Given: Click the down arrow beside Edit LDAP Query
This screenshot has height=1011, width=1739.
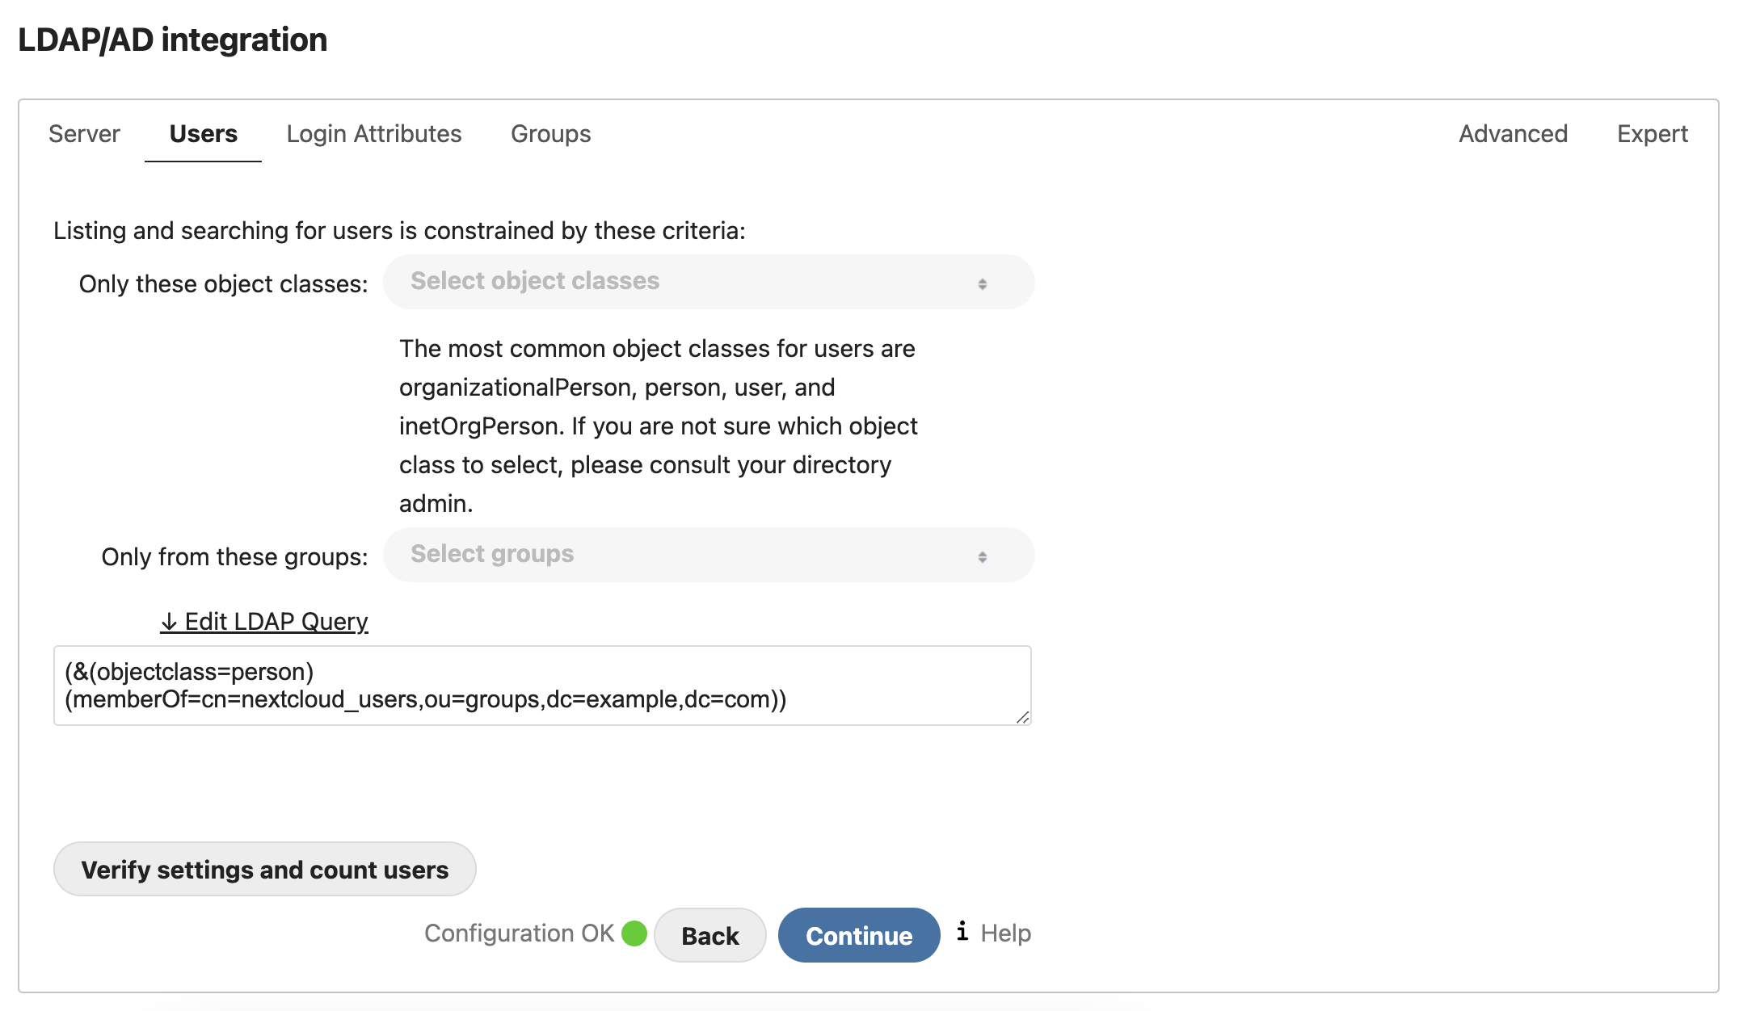Looking at the screenshot, I should click(168, 621).
